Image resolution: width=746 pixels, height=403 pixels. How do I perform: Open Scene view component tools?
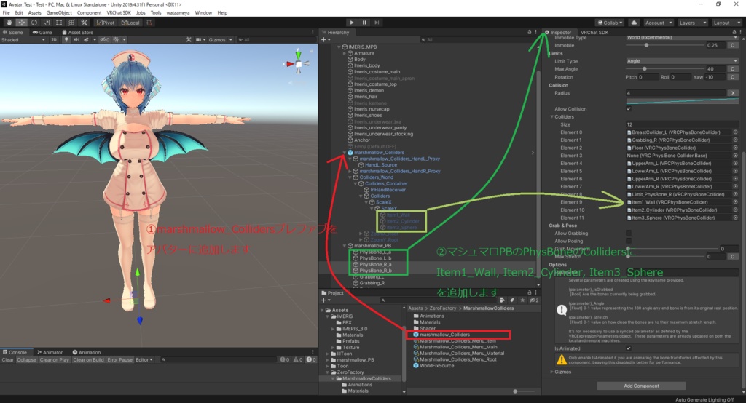coord(189,40)
